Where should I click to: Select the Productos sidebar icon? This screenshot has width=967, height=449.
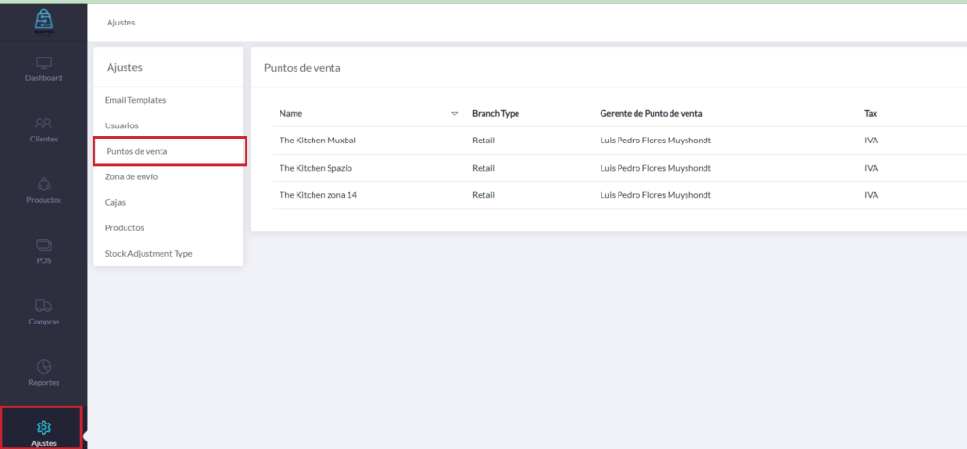click(43, 184)
